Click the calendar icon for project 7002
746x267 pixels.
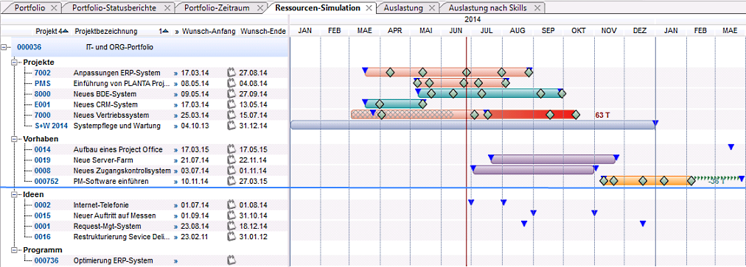pos(231,73)
